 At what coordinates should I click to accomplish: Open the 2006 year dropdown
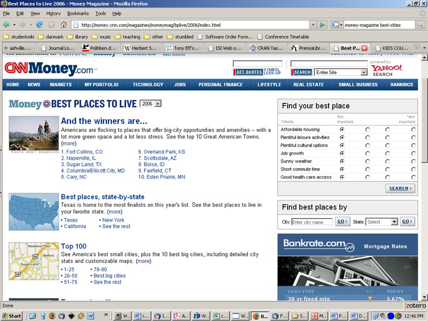point(151,104)
